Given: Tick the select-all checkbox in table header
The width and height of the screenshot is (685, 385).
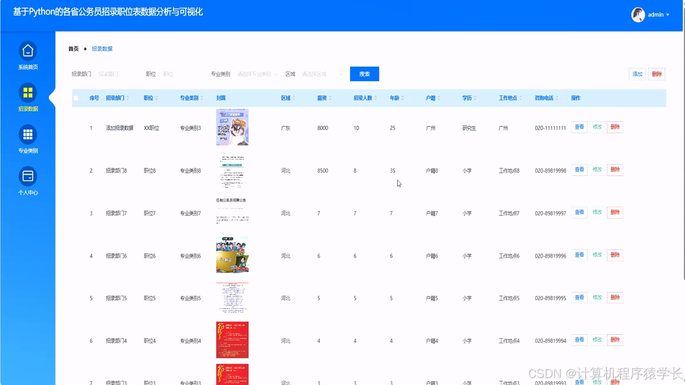Looking at the screenshot, I should click(75, 98).
